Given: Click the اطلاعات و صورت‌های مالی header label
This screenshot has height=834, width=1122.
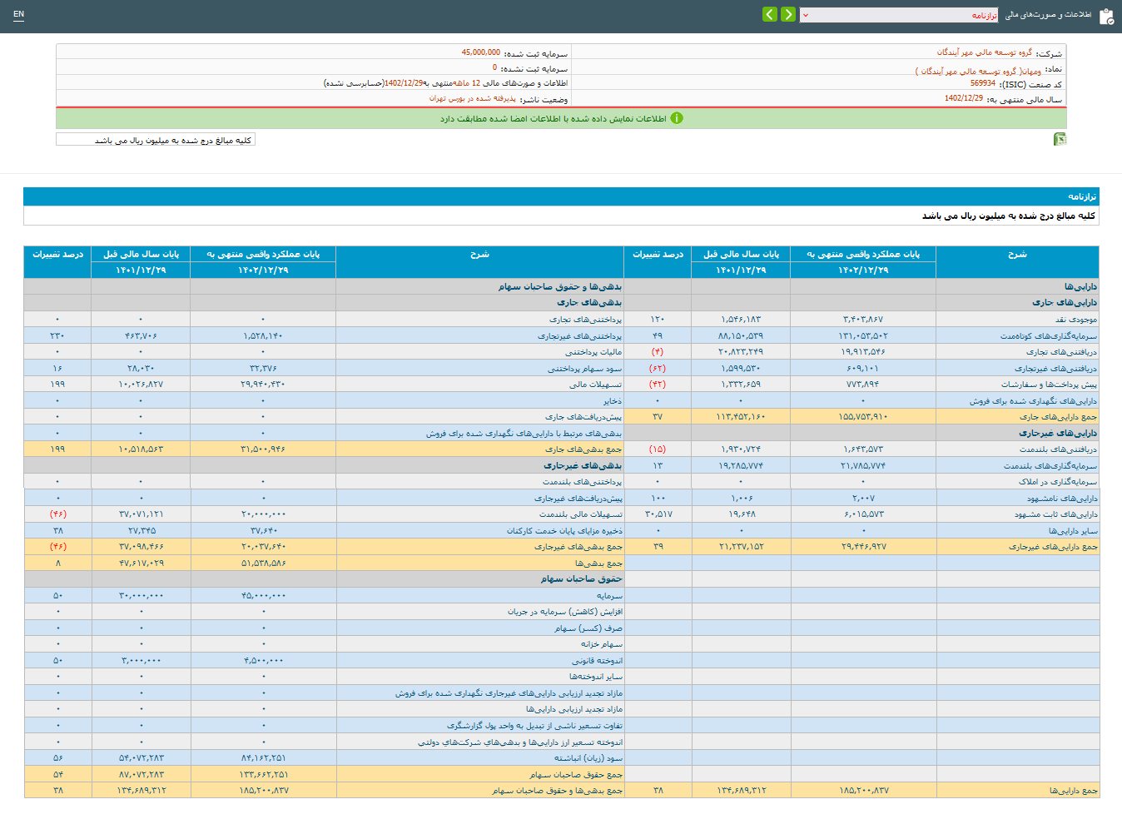Looking at the screenshot, I should tap(1048, 15).
